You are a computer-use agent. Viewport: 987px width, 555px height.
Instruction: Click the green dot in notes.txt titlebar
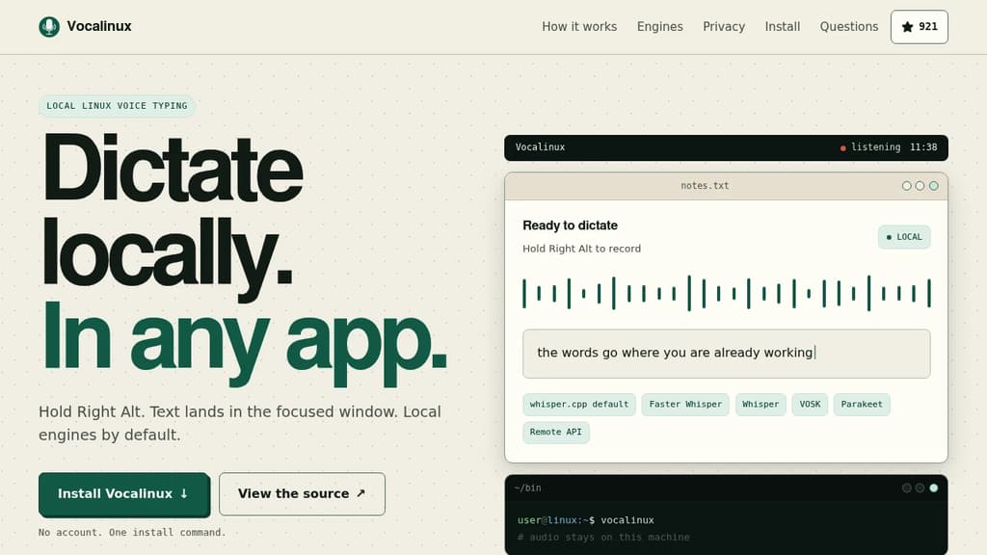(933, 186)
